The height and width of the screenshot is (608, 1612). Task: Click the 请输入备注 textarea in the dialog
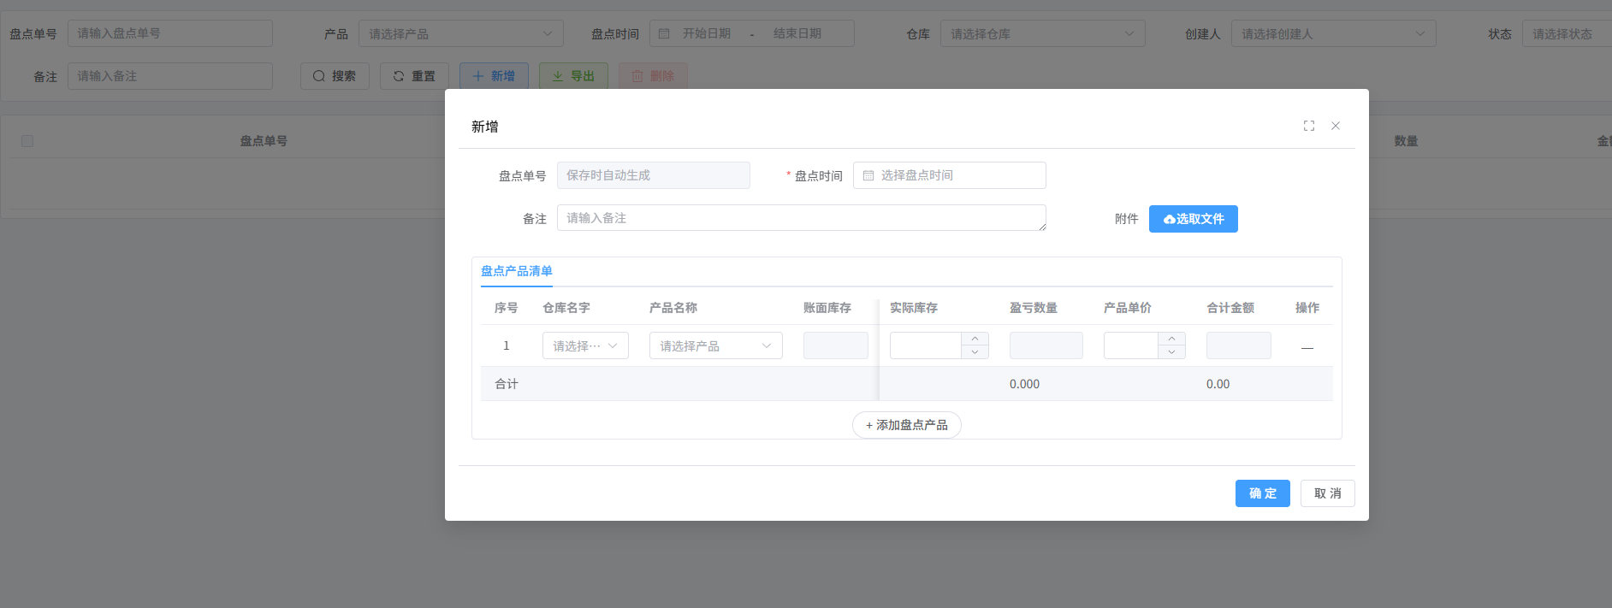coord(802,218)
